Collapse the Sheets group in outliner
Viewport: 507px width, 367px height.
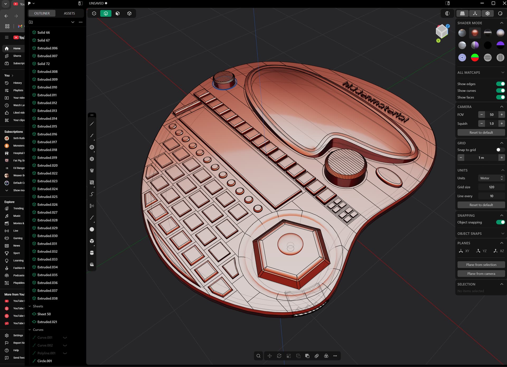30,306
